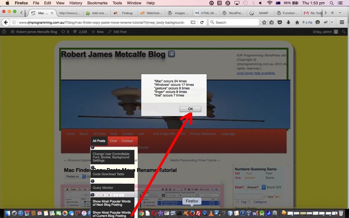349x218 pixels.
Task: Open the Bookmarks menu
Action: pos(97,3)
